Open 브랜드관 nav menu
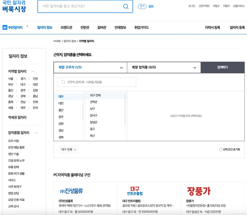The width and height of the screenshot is (247, 215). click(x=66, y=27)
